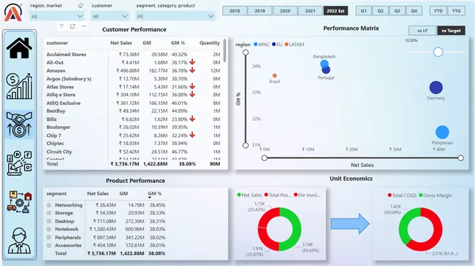Open the Marketing view megaphone icon
The height and width of the screenshot is (266, 475).
(x=19, y=163)
